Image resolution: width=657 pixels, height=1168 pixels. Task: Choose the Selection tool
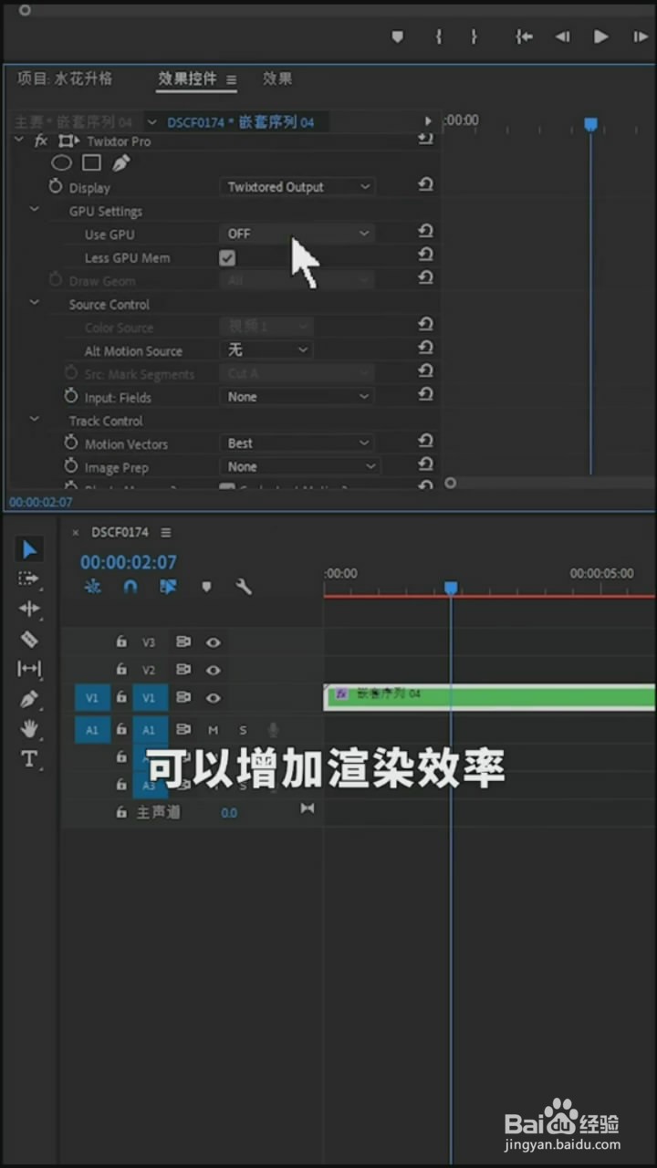29,548
